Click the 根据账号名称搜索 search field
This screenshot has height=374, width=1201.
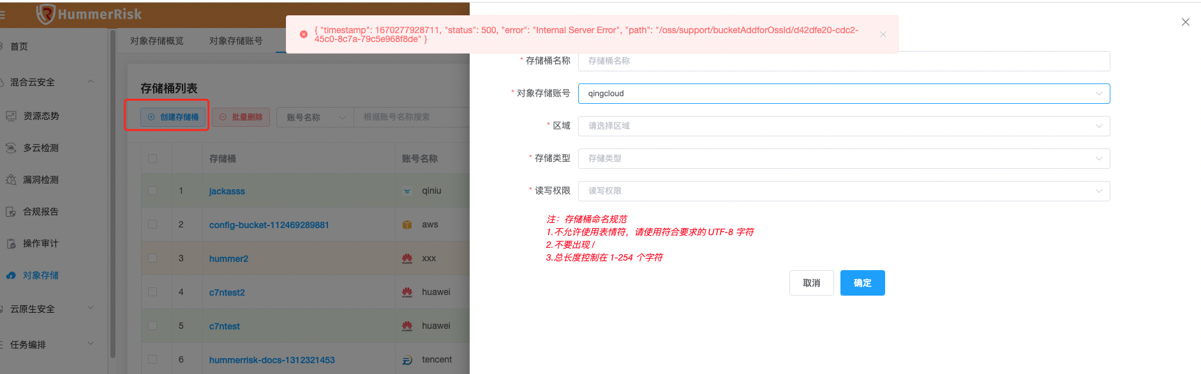(412, 117)
